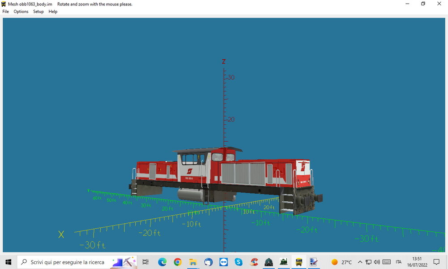
Task: Open File Explorer from taskbar
Action: point(193,262)
